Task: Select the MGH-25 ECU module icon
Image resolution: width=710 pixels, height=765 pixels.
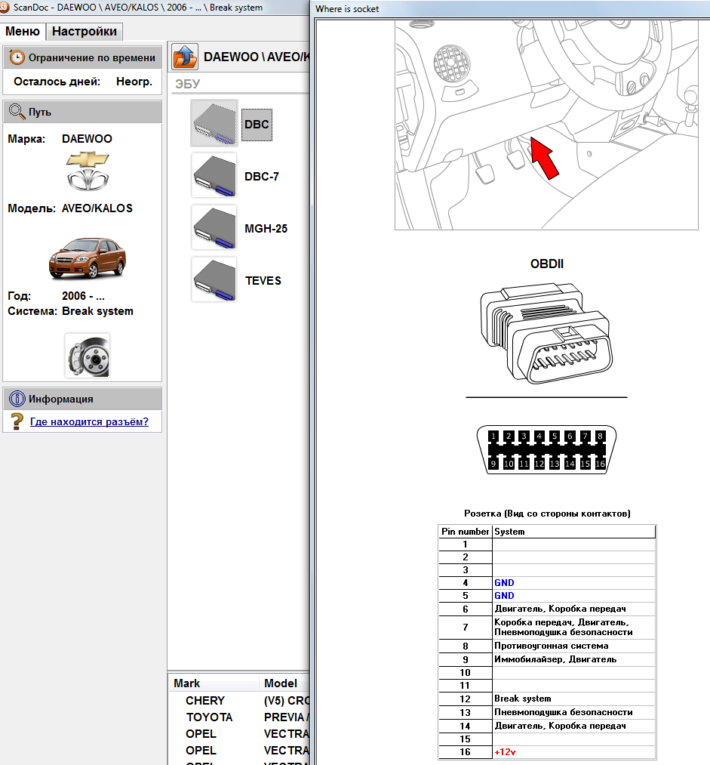Action: (214, 228)
